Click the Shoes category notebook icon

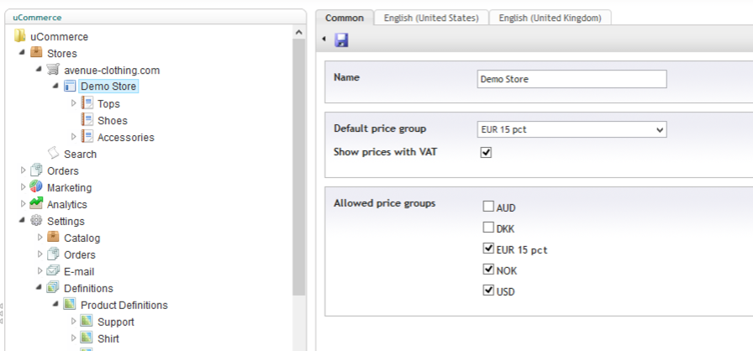click(87, 119)
